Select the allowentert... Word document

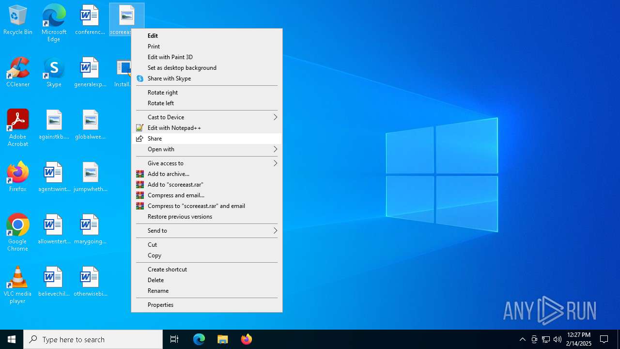point(54,230)
